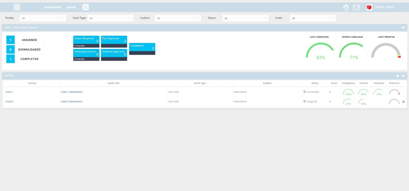
Task: Open the Facility filter dropdown
Action: tap(43, 18)
